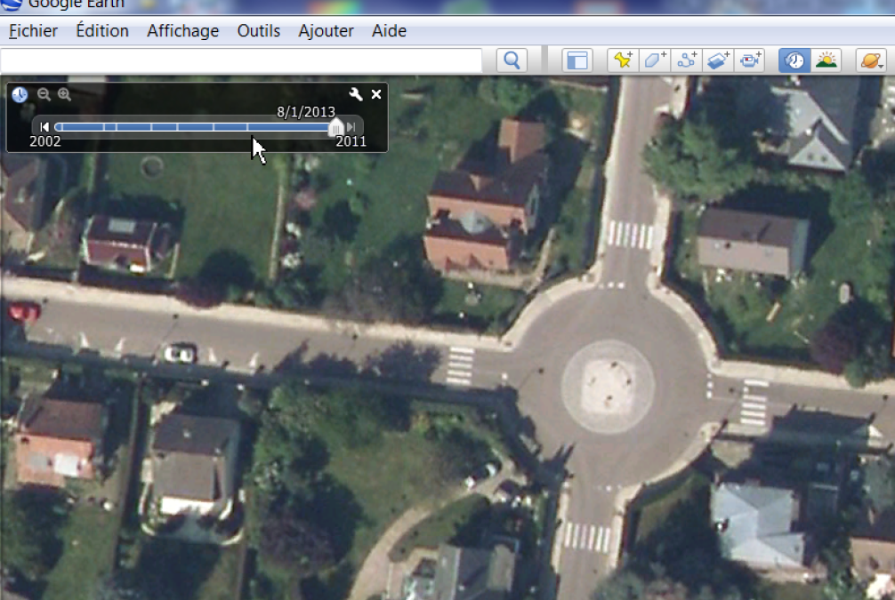Screen dimensions: 895x600
Task: Expand the Aide menu
Action: 389,31
